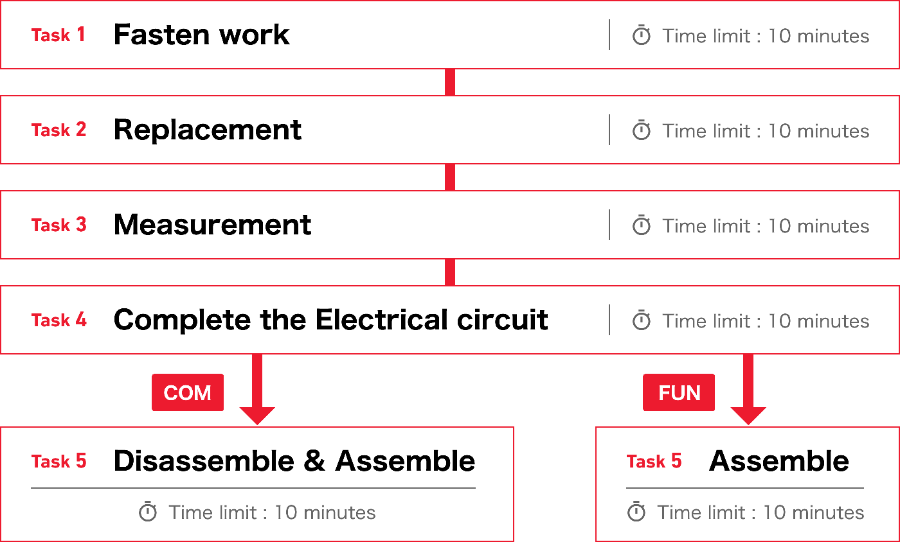Image resolution: width=900 pixels, height=542 pixels.
Task: Click the stopwatch icon in Task 1 row
Action: click(642, 35)
